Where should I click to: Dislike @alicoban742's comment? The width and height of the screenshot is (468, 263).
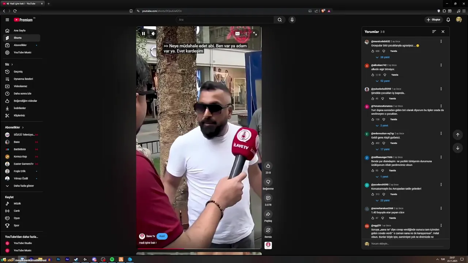[x=385, y=75]
